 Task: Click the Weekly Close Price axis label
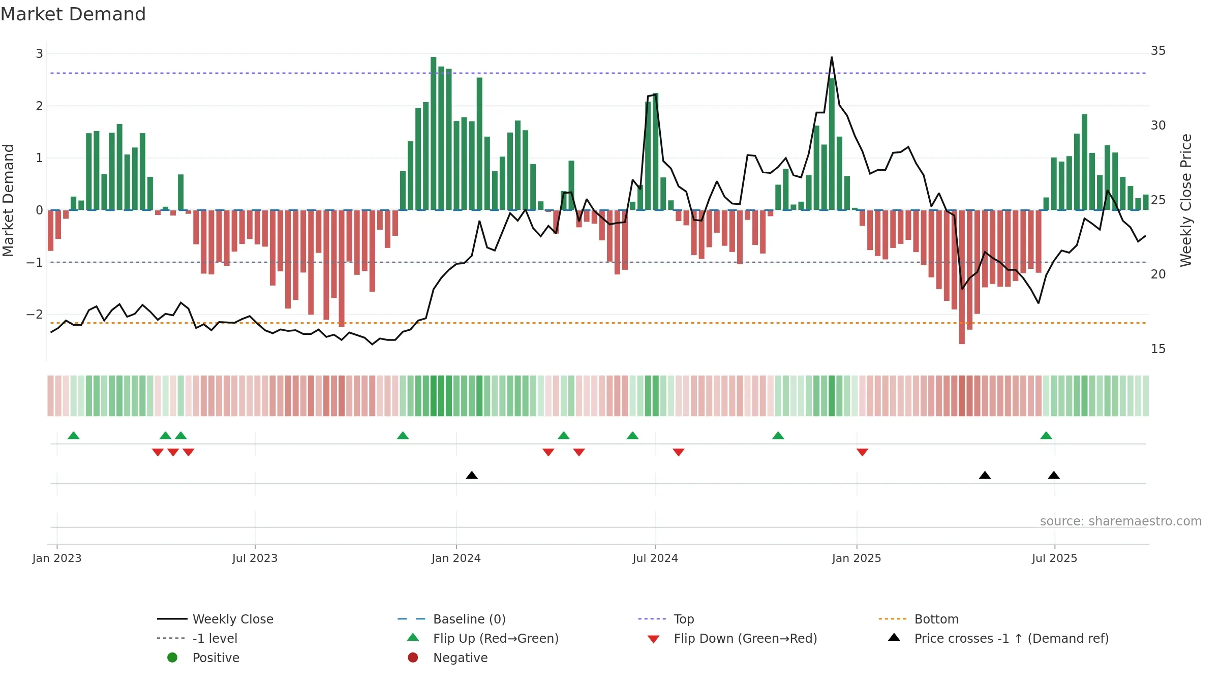[x=1186, y=200]
